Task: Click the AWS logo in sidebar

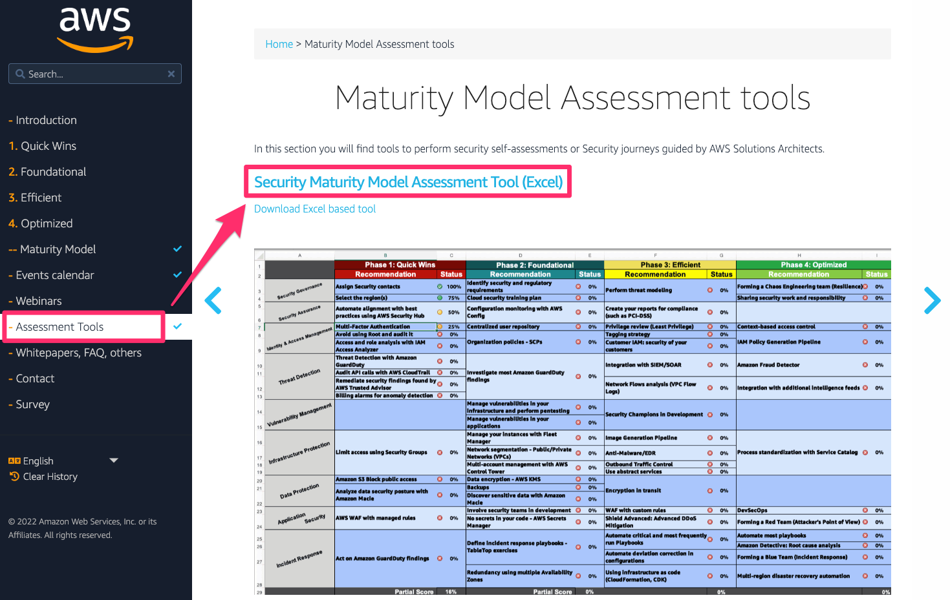Action: pos(96,29)
